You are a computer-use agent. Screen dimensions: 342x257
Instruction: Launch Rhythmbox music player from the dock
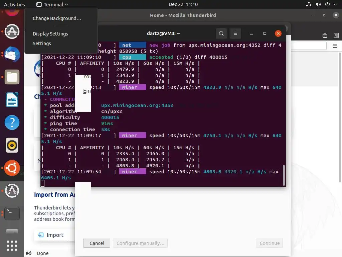(12, 145)
